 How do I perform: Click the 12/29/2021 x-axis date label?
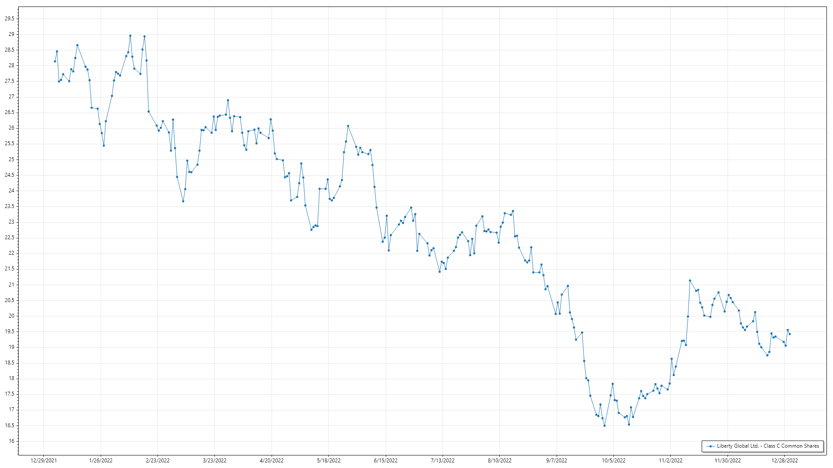tap(43, 460)
